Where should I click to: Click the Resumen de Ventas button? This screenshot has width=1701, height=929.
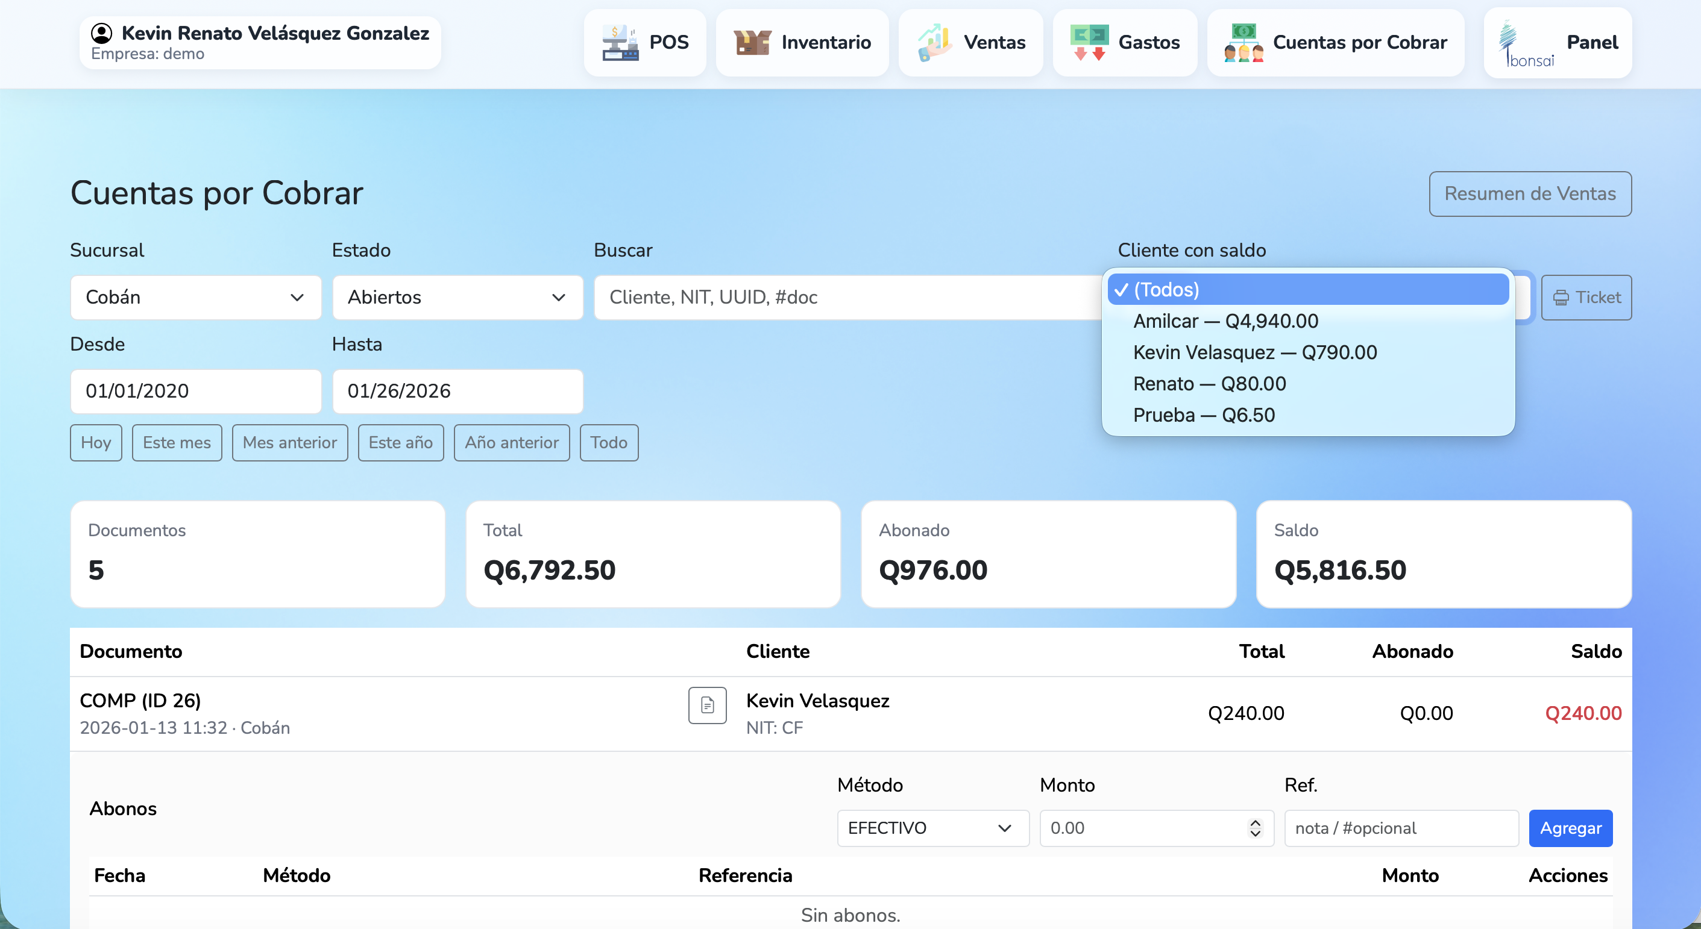click(1529, 194)
